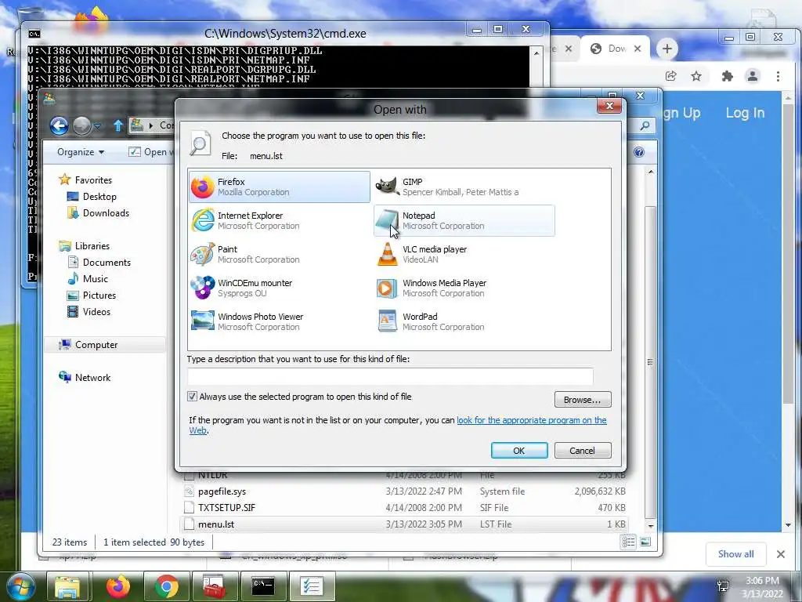Select Firefox in the Open with list
802x602 pixels.
coord(280,187)
